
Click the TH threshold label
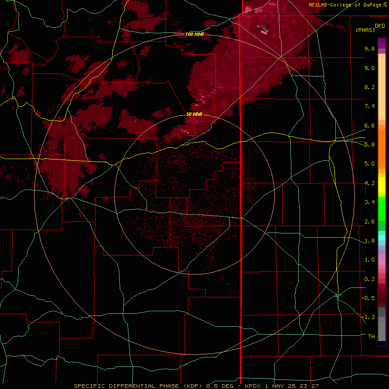[371, 337]
